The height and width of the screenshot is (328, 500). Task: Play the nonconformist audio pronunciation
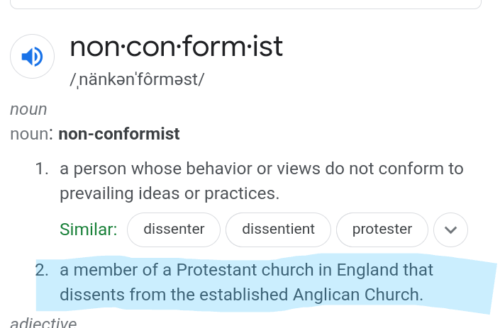pos(32,57)
